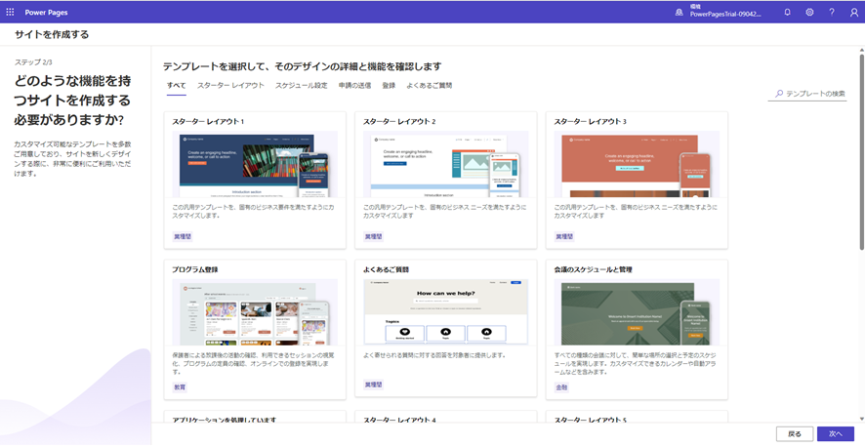
Task: Click the template search magnifier icon
Action: pos(778,94)
